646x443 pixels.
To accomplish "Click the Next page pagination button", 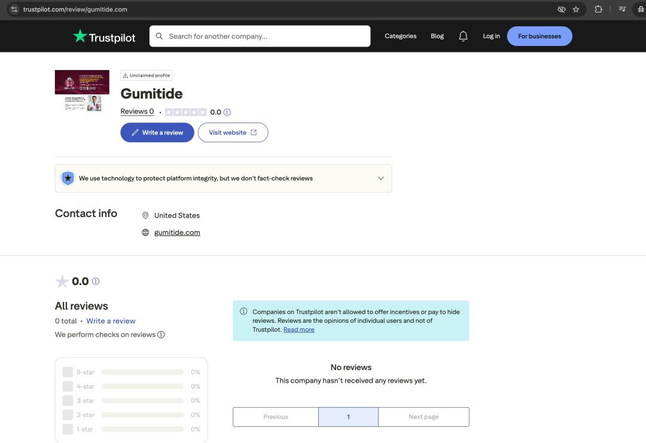I will tap(423, 417).
